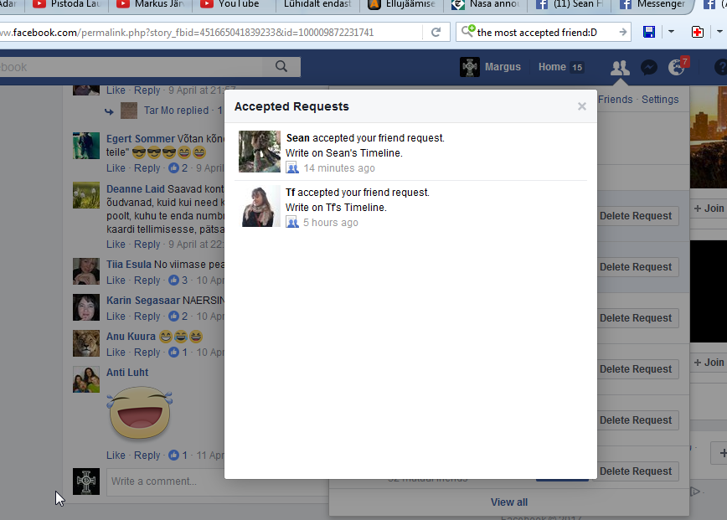
Task: Click the browser search engine magnifier icon
Action: pos(468,31)
